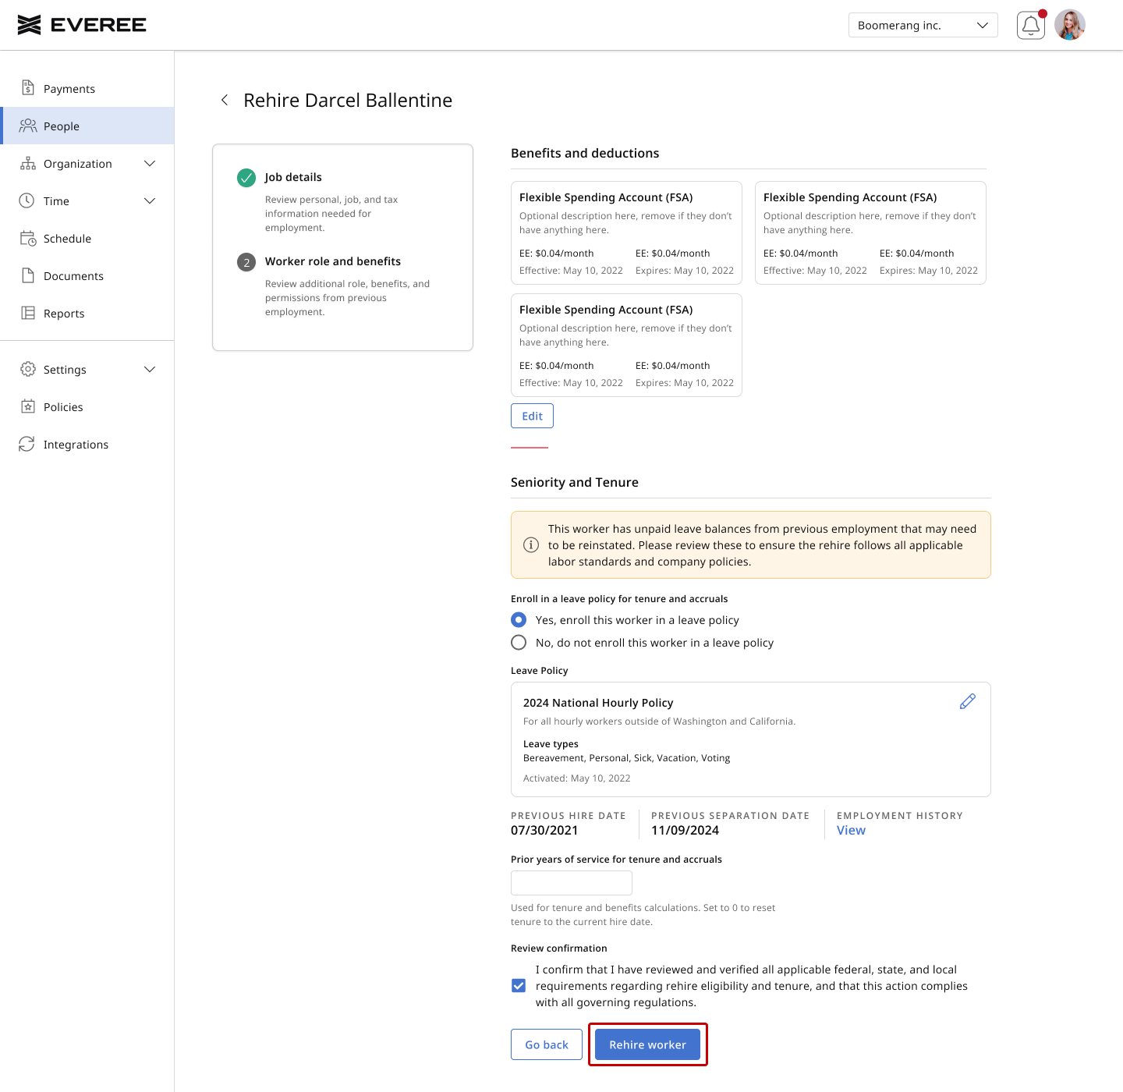Select No, do not enroll radio

(519, 642)
